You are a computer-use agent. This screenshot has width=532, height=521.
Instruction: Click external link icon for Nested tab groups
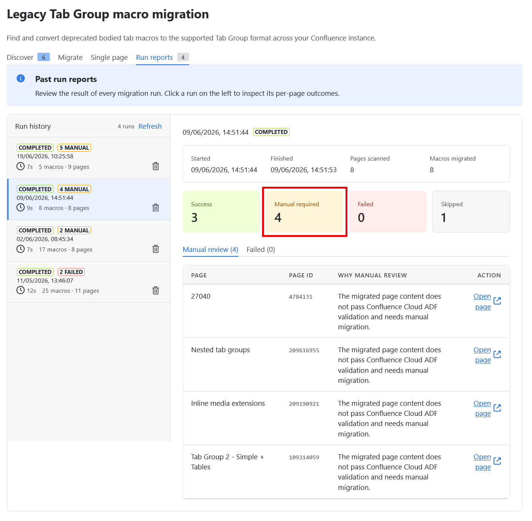[x=497, y=354]
